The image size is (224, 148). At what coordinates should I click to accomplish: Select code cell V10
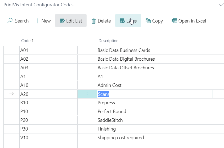48,138
